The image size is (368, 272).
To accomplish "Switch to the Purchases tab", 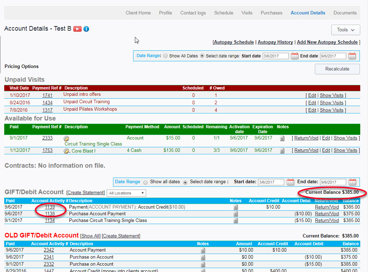I will pyautogui.click(x=271, y=13).
